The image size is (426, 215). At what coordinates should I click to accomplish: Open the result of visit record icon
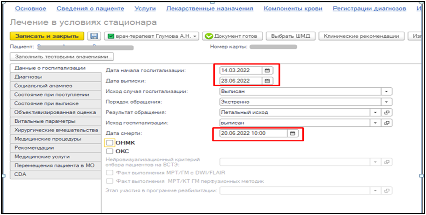click(x=387, y=112)
